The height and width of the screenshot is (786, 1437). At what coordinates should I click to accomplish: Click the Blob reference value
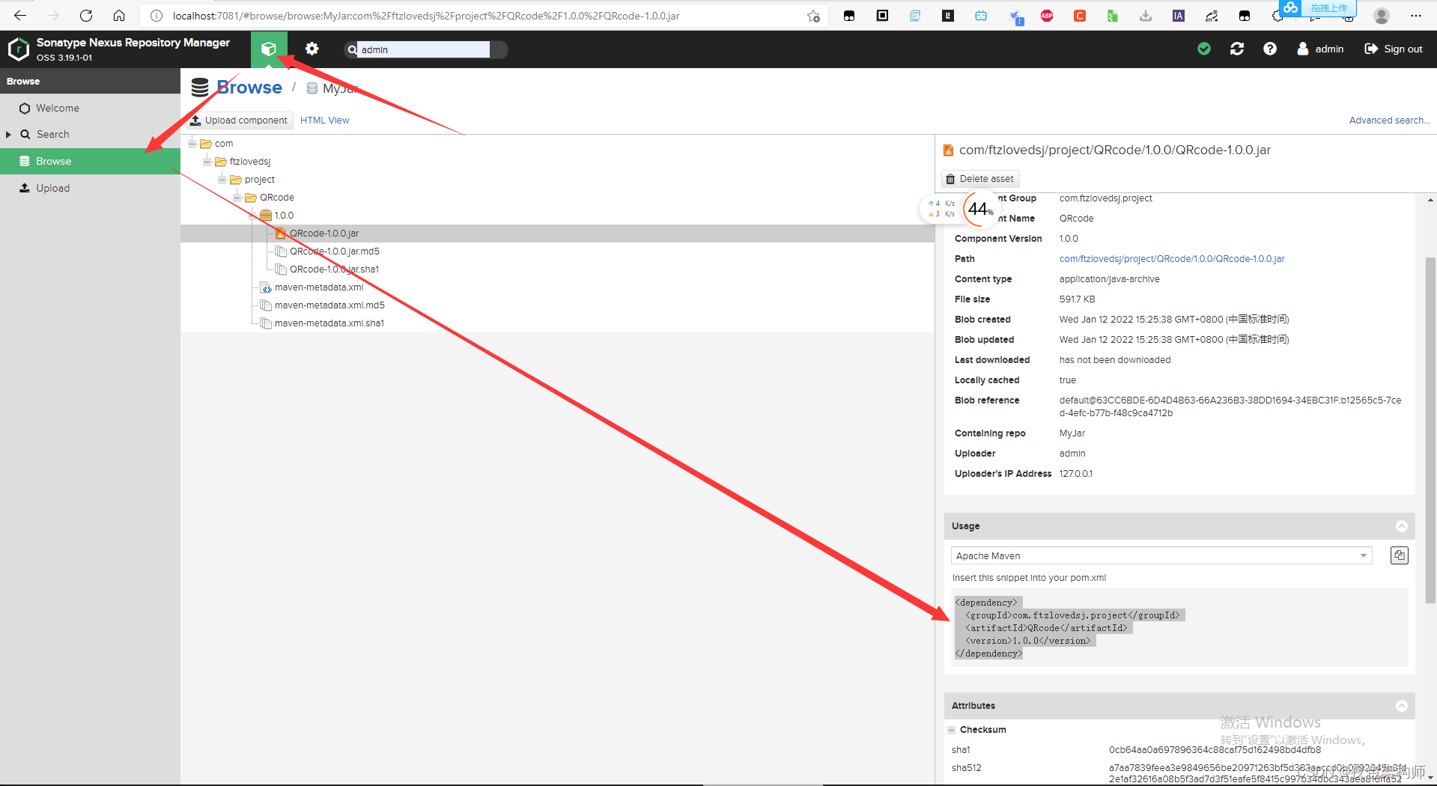1230,406
